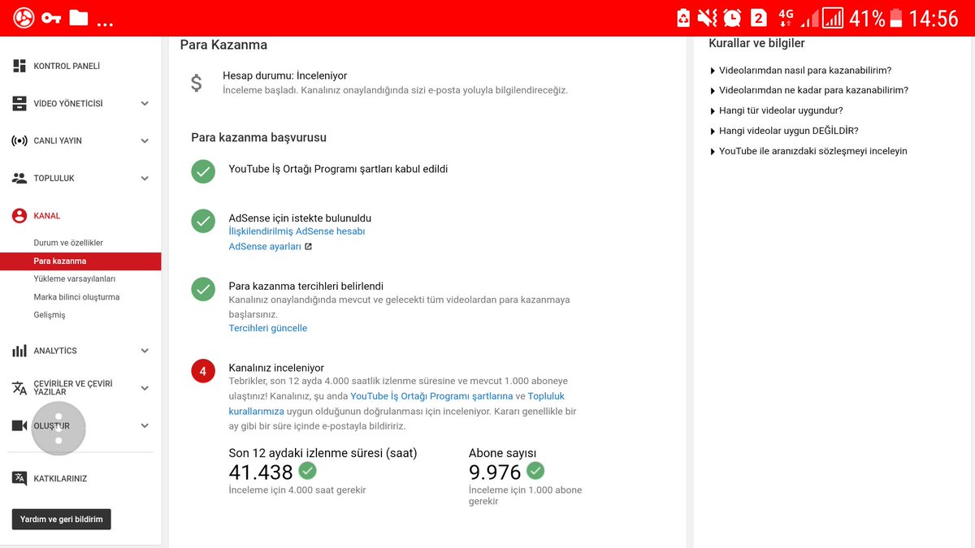The height and width of the screenshot is (548, 975).
Task: Expand 'Videolarımdan ne kadar para kazanabilirim?' question
Action: [808, 90]
